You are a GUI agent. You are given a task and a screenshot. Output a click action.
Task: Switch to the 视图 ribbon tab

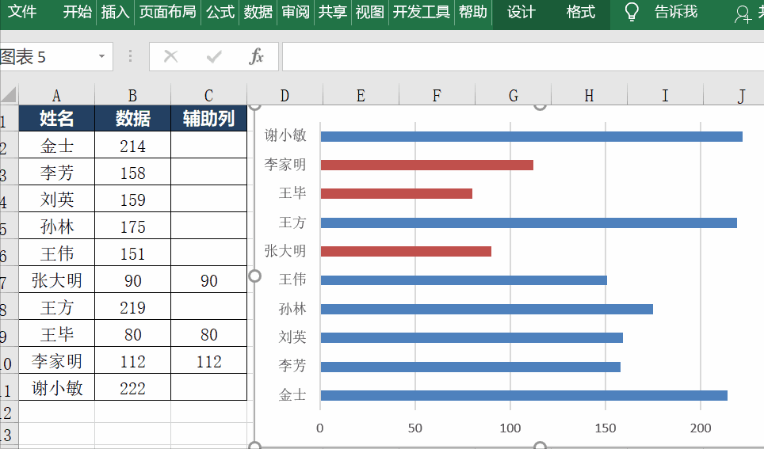(370, 12)
